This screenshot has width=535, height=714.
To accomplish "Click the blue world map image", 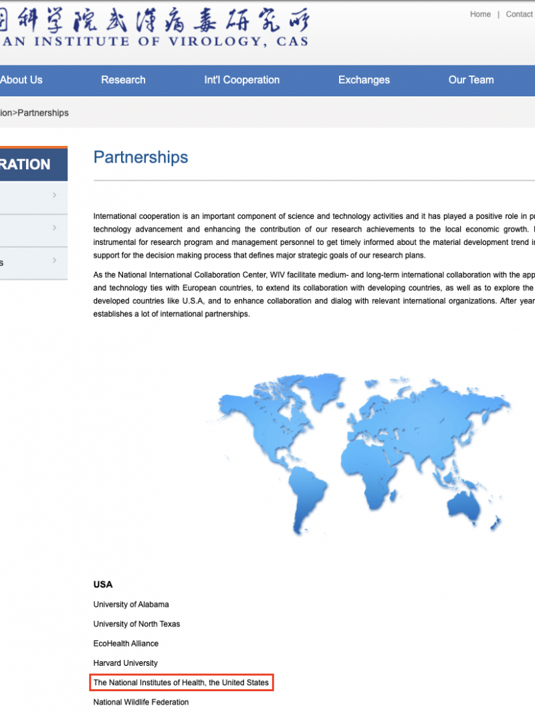I will point(364,452).
